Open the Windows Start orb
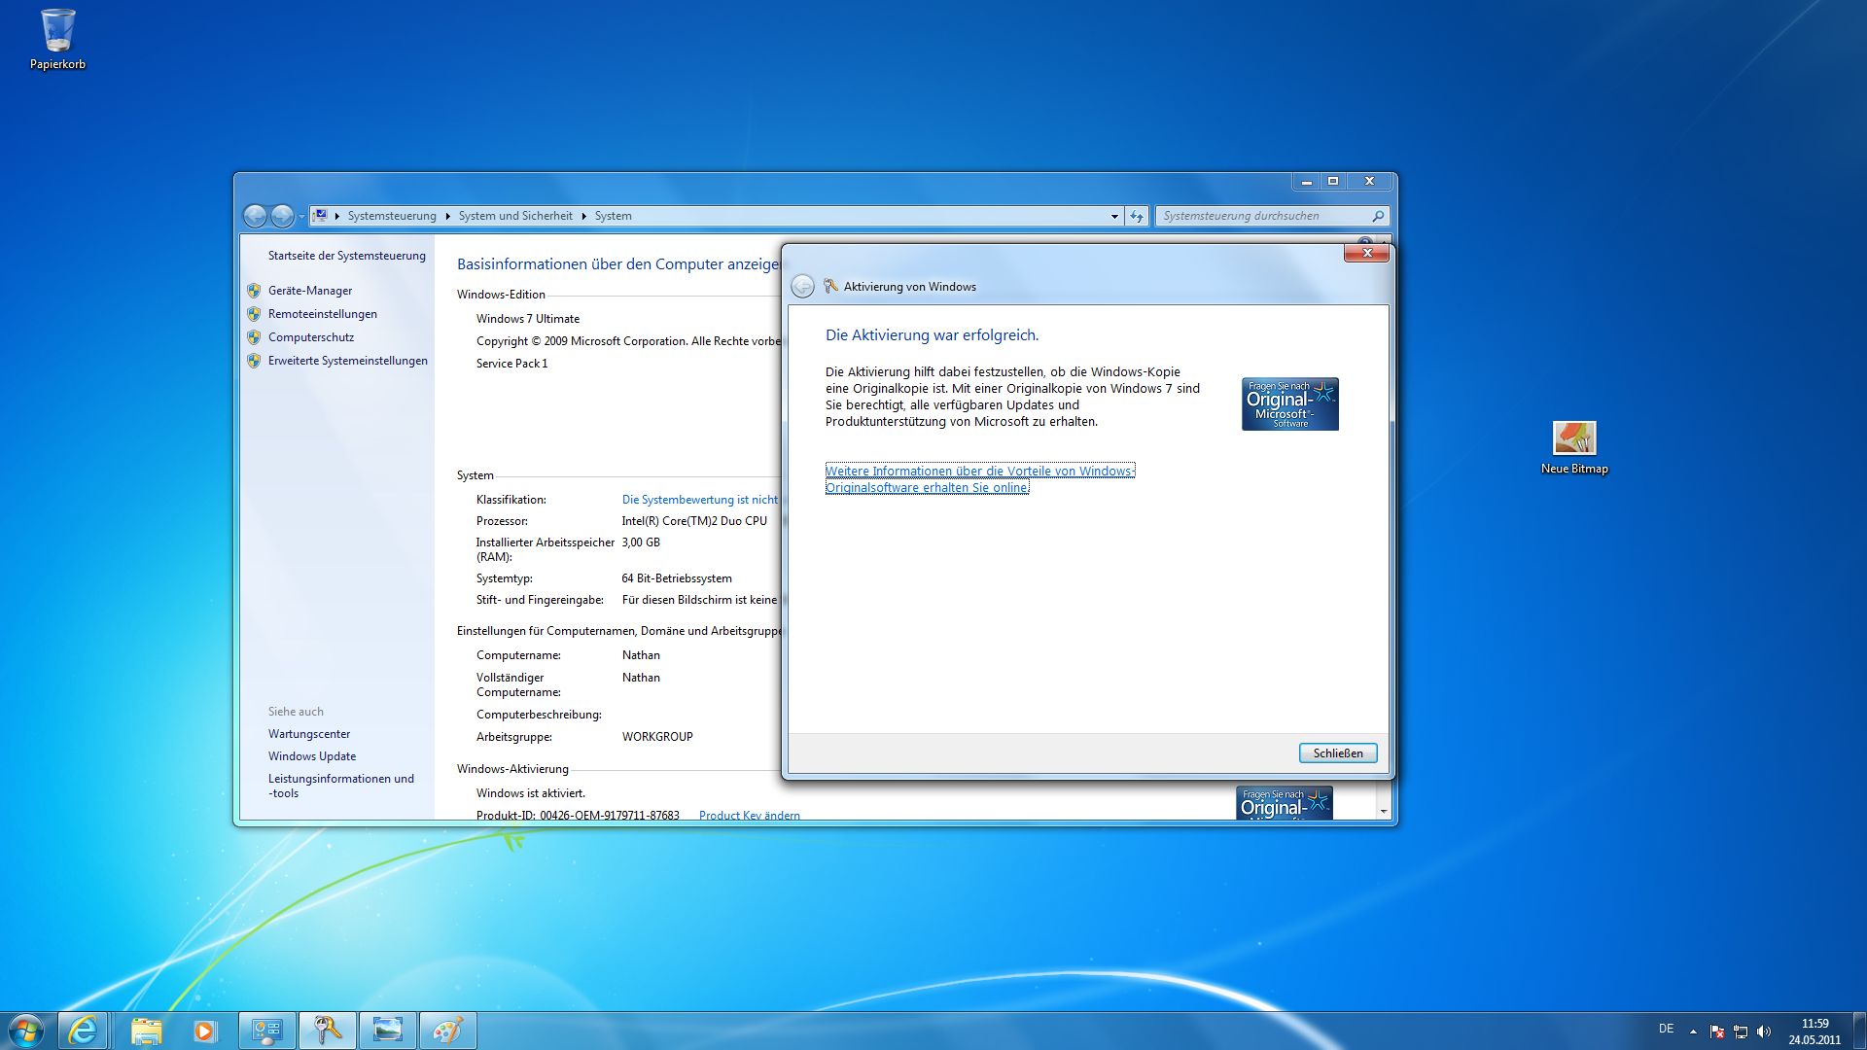Screen dimensions: 1867x1050 coord(26,1031)
